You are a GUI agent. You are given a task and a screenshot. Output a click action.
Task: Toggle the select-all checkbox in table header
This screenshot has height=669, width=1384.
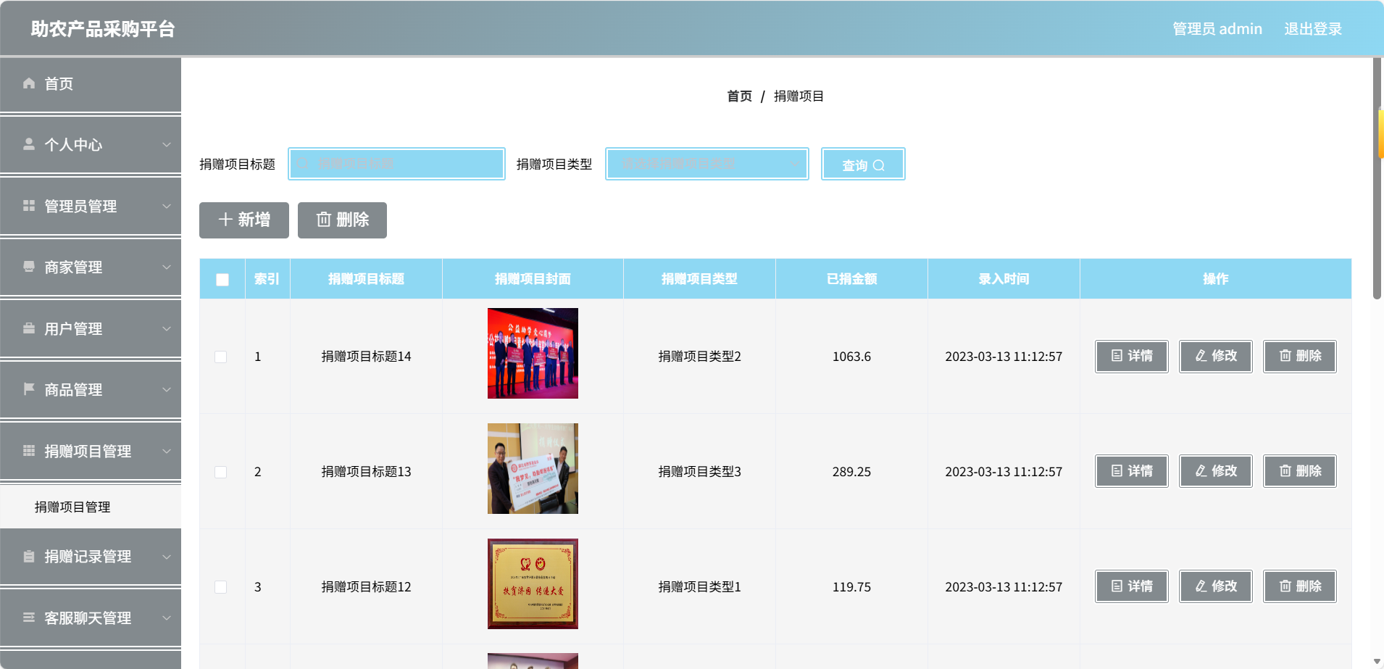pyautogui.click(x=222, y=279)
